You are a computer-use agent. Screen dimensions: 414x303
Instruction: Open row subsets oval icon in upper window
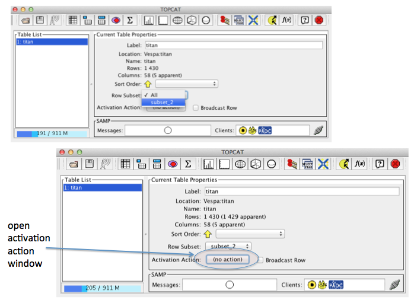(x=116, y=20)
